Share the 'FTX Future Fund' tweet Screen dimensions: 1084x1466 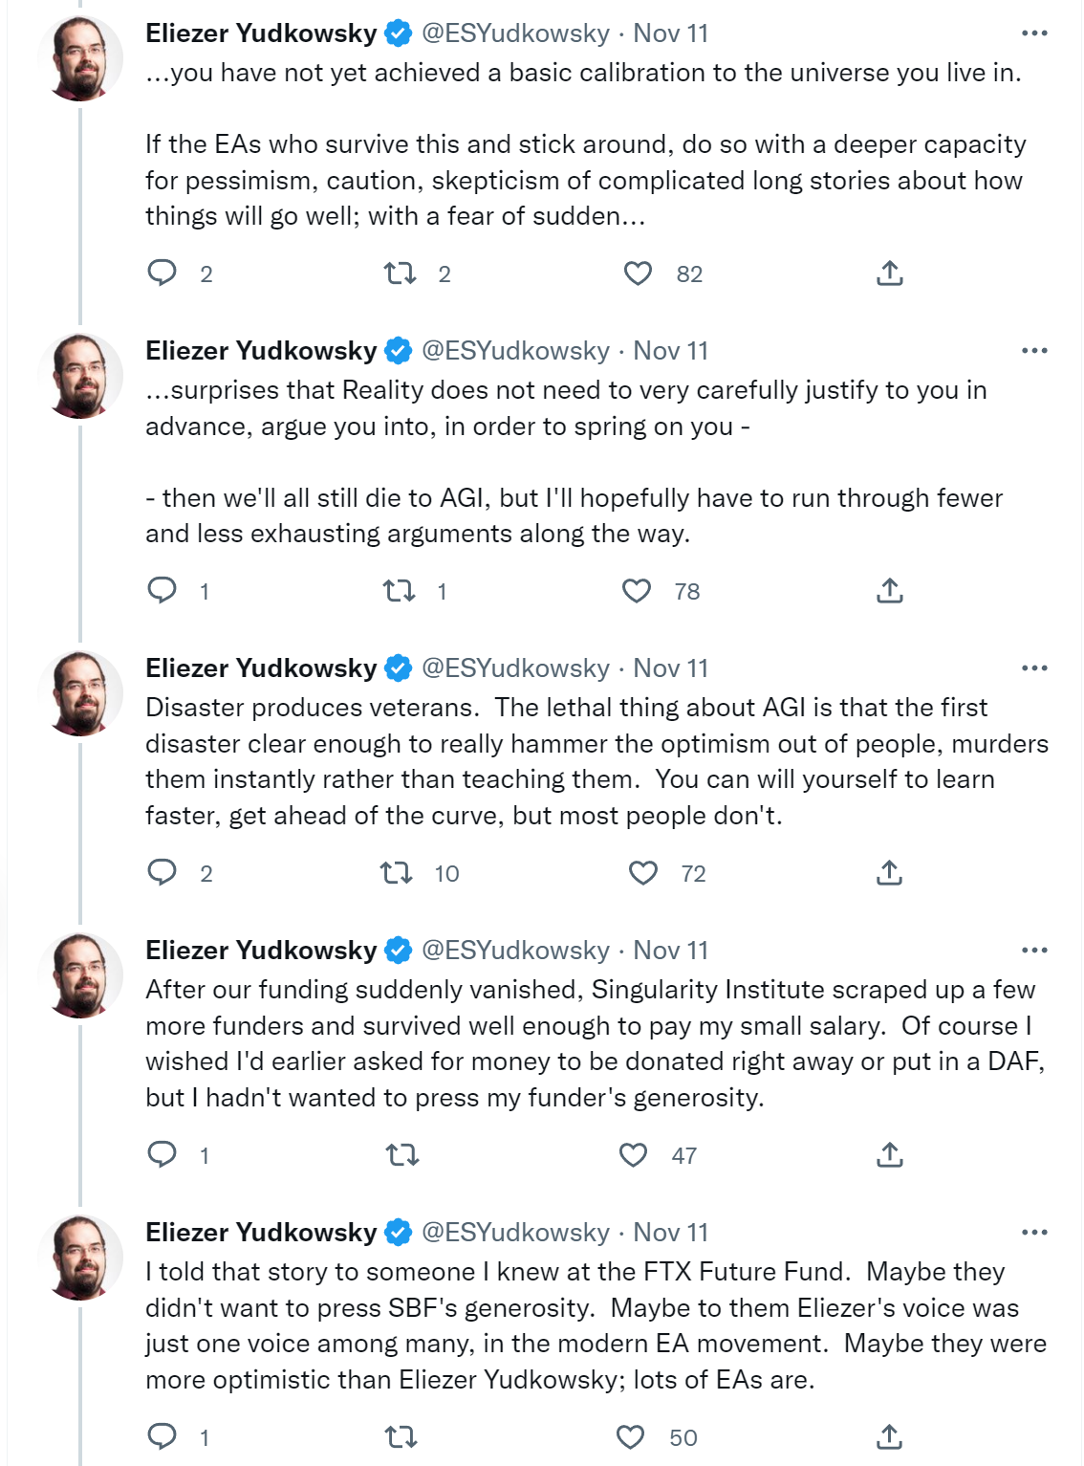tap(889, 1436)
